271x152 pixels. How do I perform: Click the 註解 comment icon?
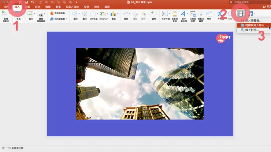(154, 14)
